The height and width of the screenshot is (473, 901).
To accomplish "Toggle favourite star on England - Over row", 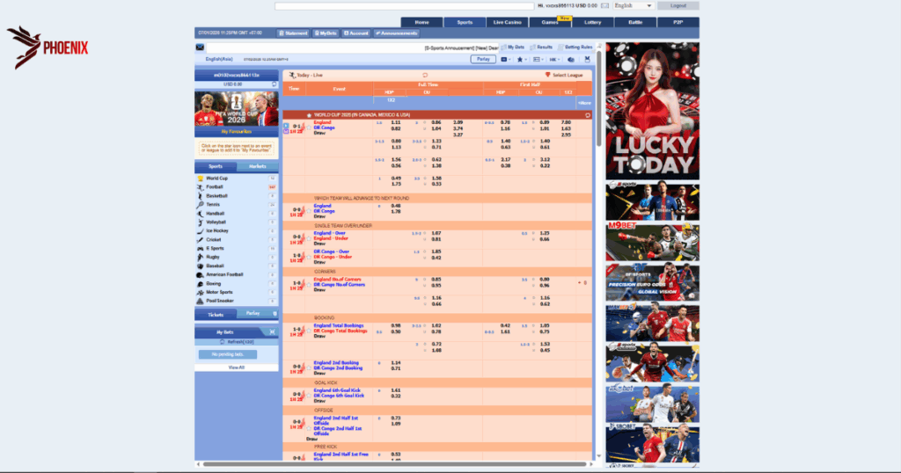I will pyautogui.click(x=309, y=238).
